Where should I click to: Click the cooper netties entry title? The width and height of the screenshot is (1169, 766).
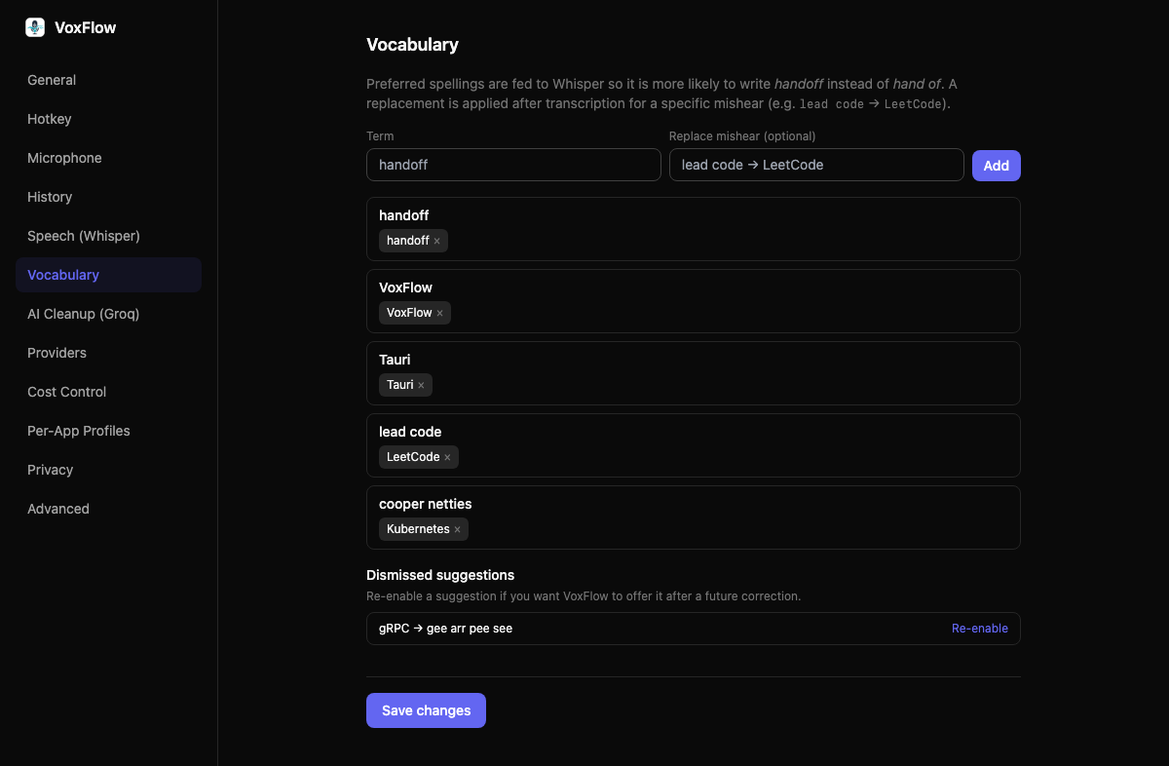(425, 504)
